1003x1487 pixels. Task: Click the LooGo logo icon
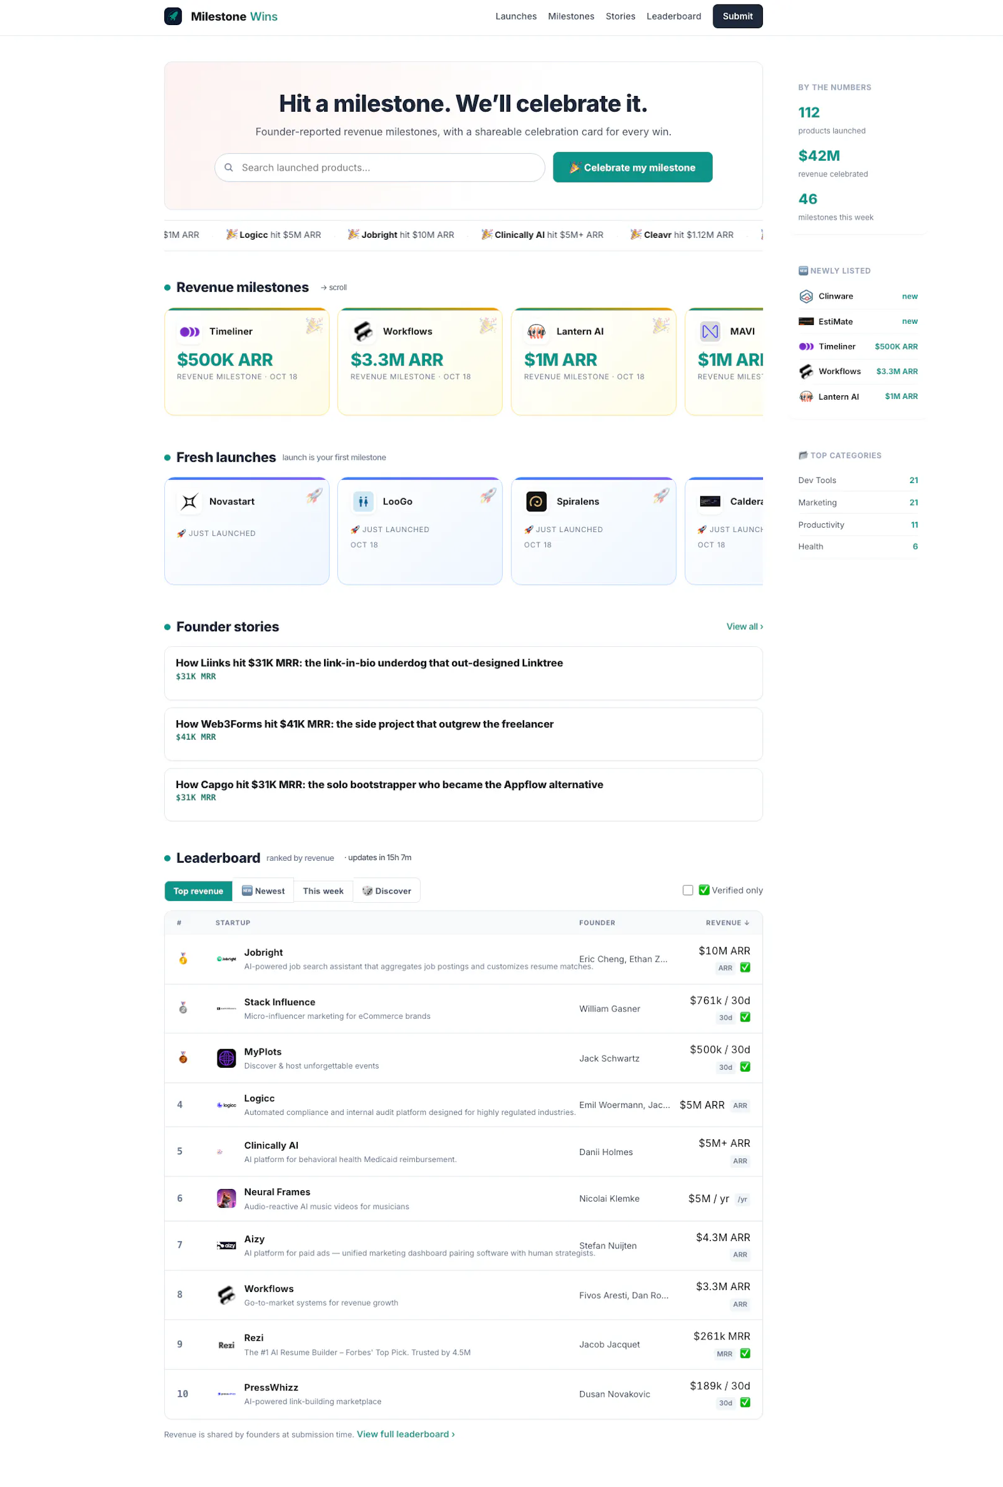pos(363,502)
